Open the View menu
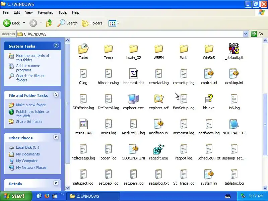Image resolution: width=268 pixels, height=201 pixels. (29, 12)
